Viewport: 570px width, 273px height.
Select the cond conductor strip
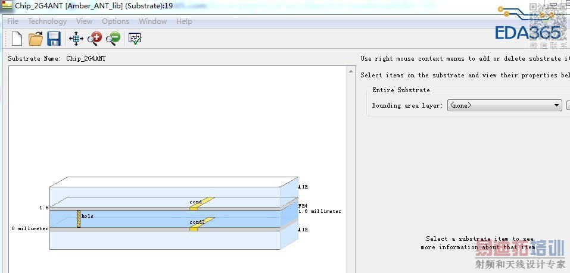[x=202, y=203]
